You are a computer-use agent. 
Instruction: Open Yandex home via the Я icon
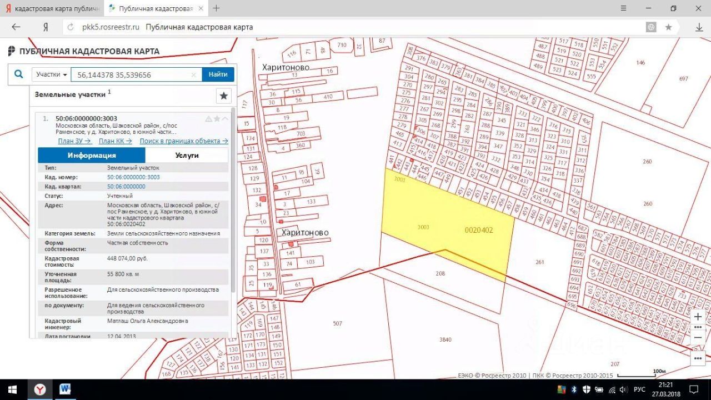[x=46, y=27]
